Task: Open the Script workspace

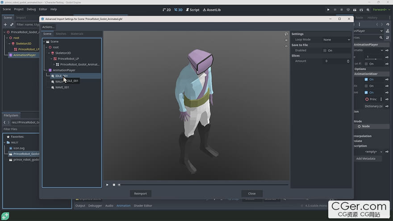Action: click(192, 10)
